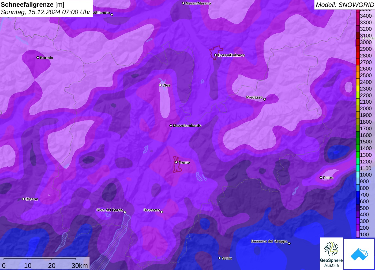Click the 'Modell: SNOWGRID' label
The height and width of the screenshot is (270, 375).
pos(345,5)
